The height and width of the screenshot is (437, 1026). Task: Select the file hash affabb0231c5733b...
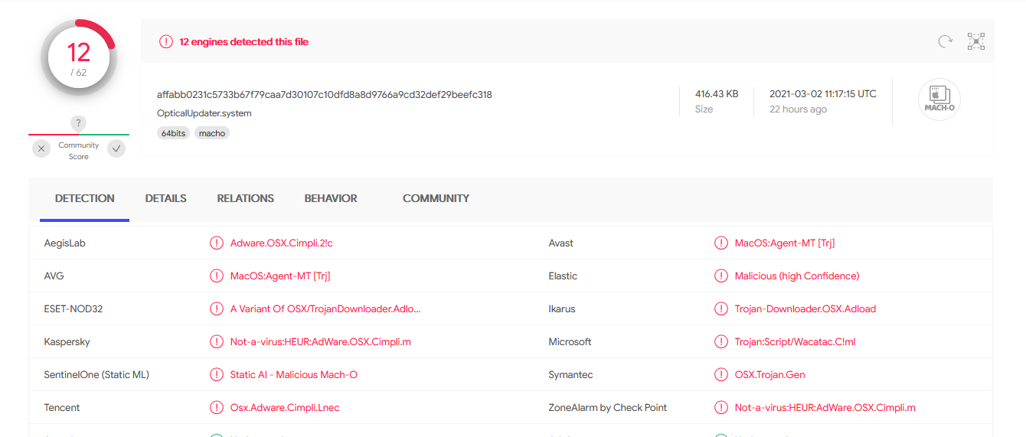click(325, 95)
